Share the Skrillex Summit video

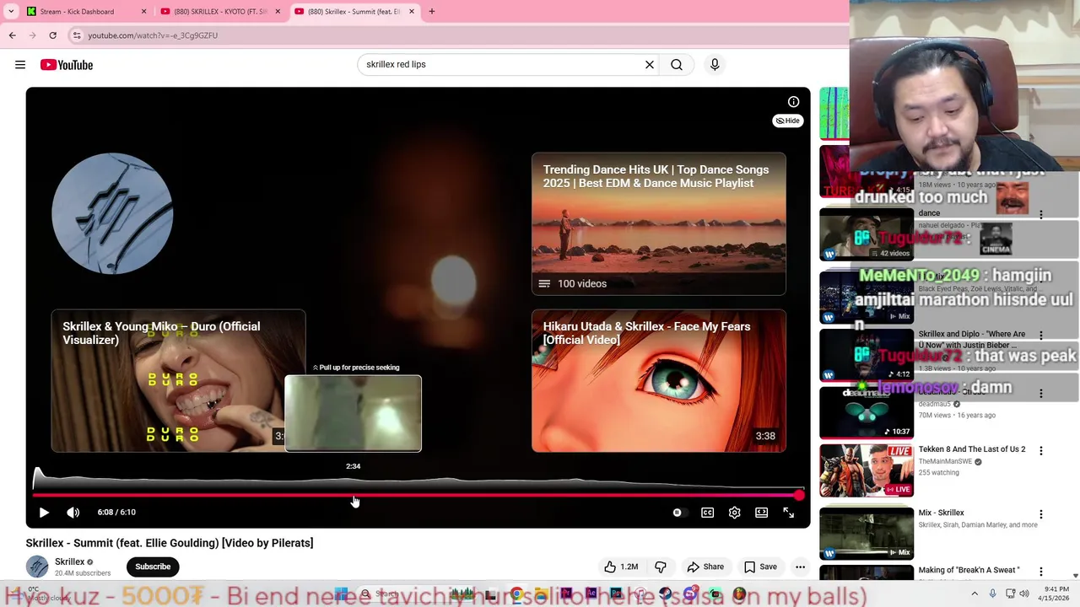705,567
